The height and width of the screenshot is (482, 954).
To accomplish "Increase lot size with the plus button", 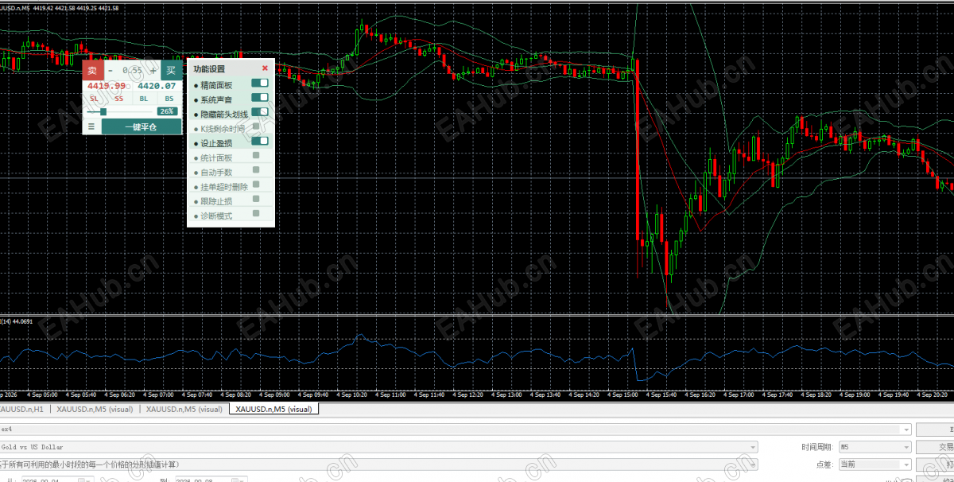I will [x=153, y=70].
